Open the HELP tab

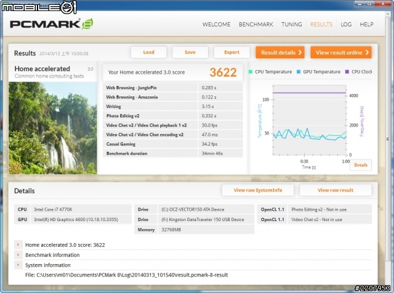pos(366,25)
